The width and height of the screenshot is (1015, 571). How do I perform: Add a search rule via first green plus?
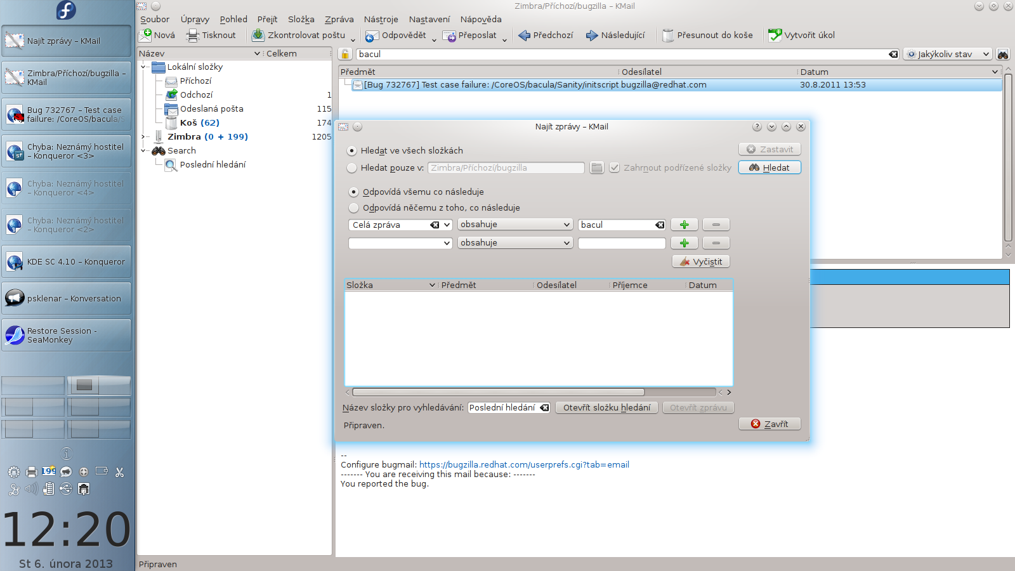click(684, 225)
